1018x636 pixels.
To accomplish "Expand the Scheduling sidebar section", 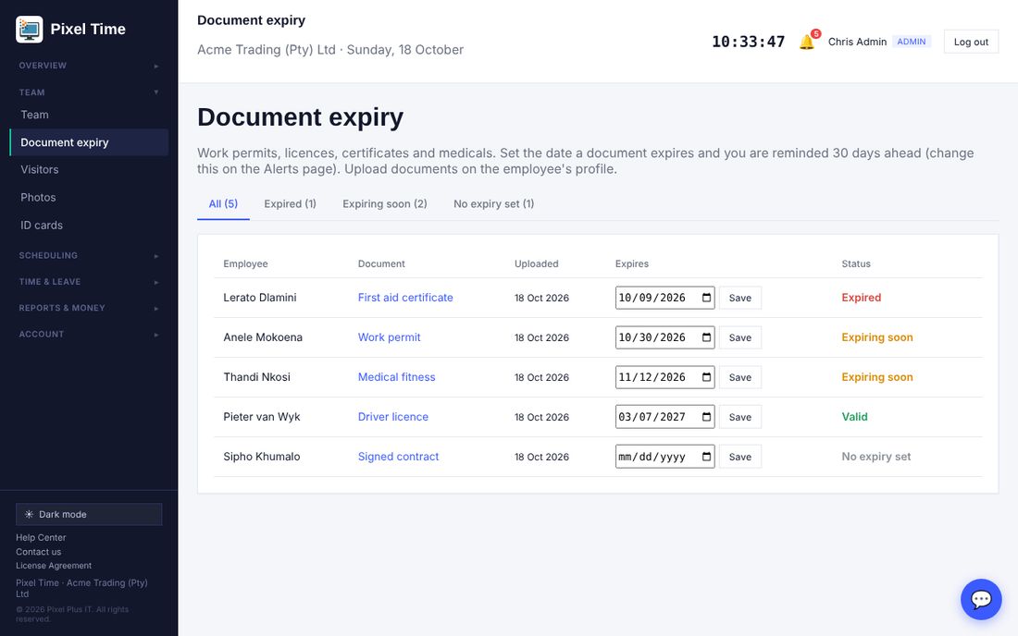I will click(x=89, y=255).
